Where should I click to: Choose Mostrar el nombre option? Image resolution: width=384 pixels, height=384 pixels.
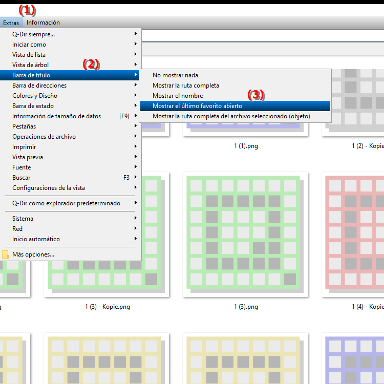click(x=235, y=96)
